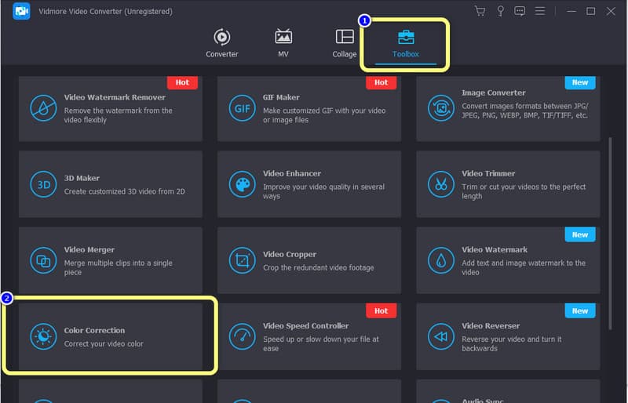Viewport: 628px width, 403px height.
Task: Open the Collage tab
Action: [x=344, y=43]
